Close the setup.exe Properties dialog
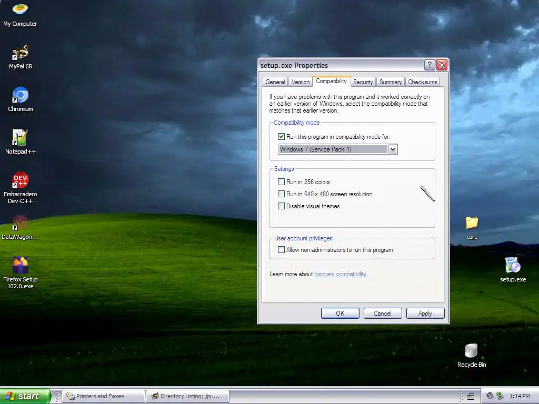539x404 pixels. (442, 65)
